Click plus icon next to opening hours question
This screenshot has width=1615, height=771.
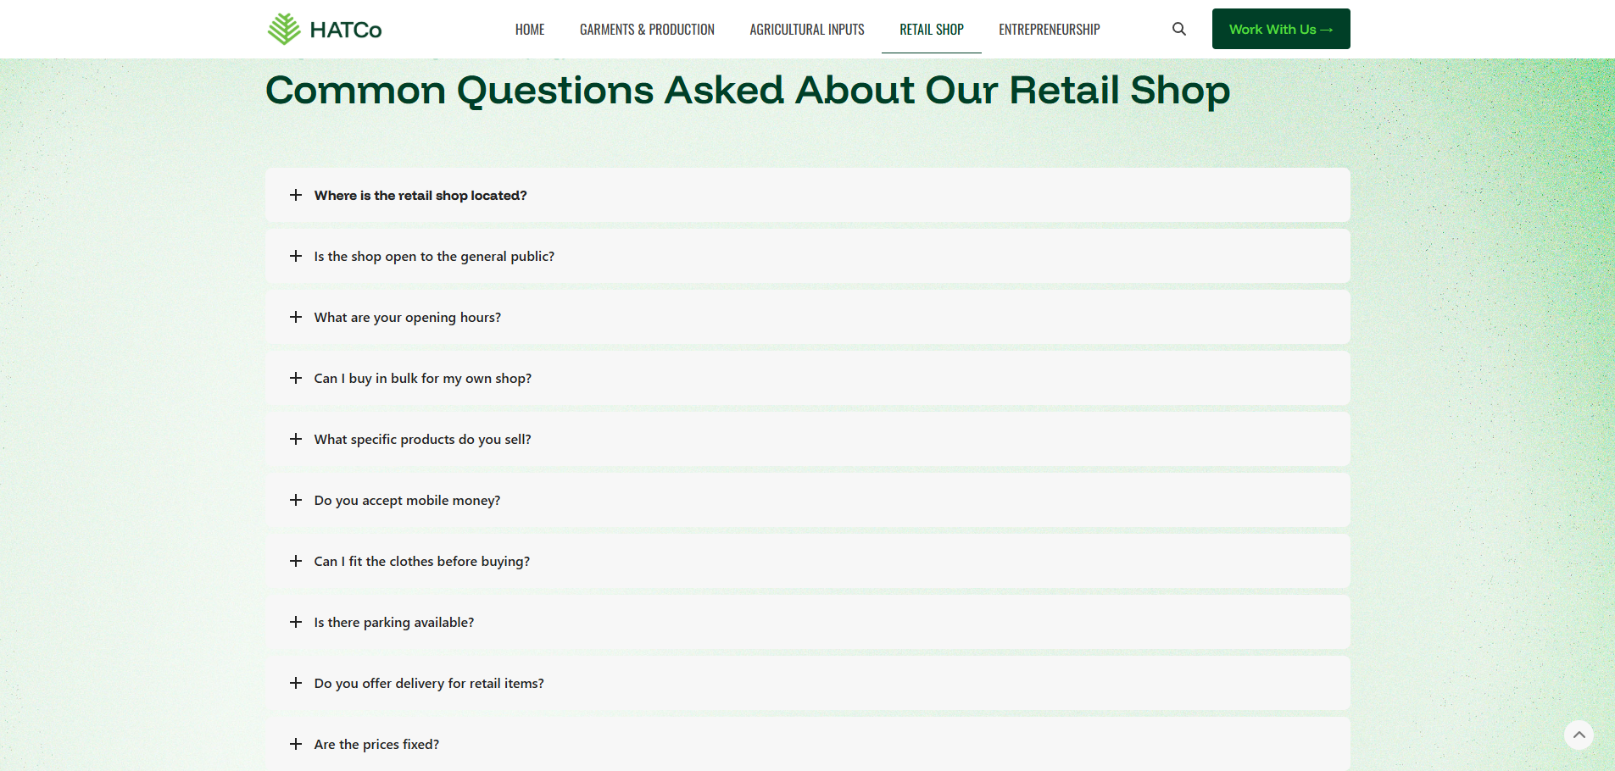(x=296, y=317)
